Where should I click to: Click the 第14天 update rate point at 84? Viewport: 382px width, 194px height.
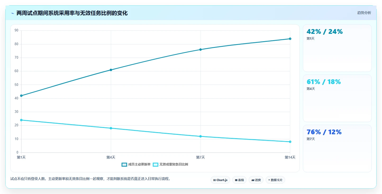(x=290, y=39)
